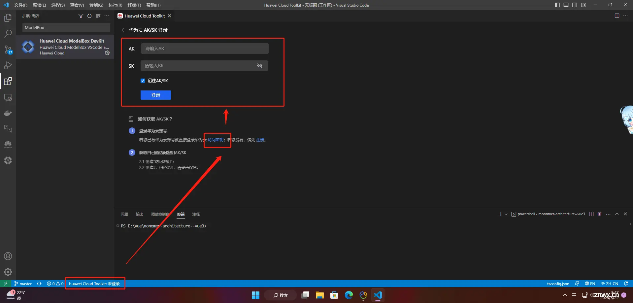Open the 选择(S) menu
Image resolution: width=633 pixels, height=303 pixels.
58,5
